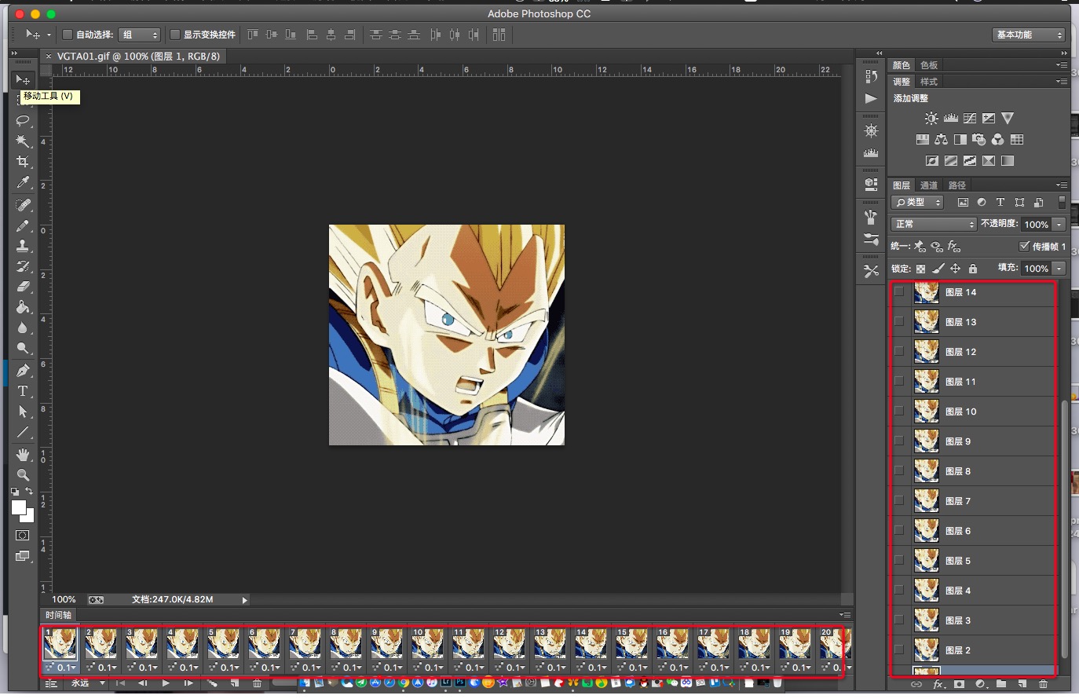Screen dimensions: 1079x699
Task: Add a Brightness/Contrast adjustment
Action: 931,119
